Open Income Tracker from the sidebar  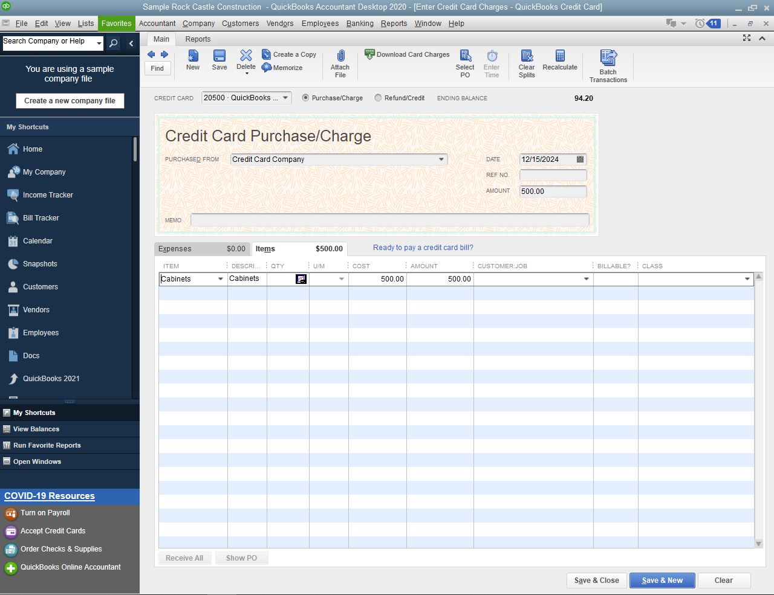tap(48, 195)
